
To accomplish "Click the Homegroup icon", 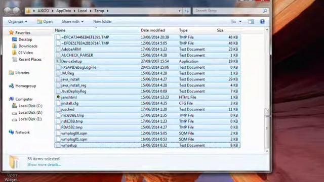I will click(x=11, y=86).
